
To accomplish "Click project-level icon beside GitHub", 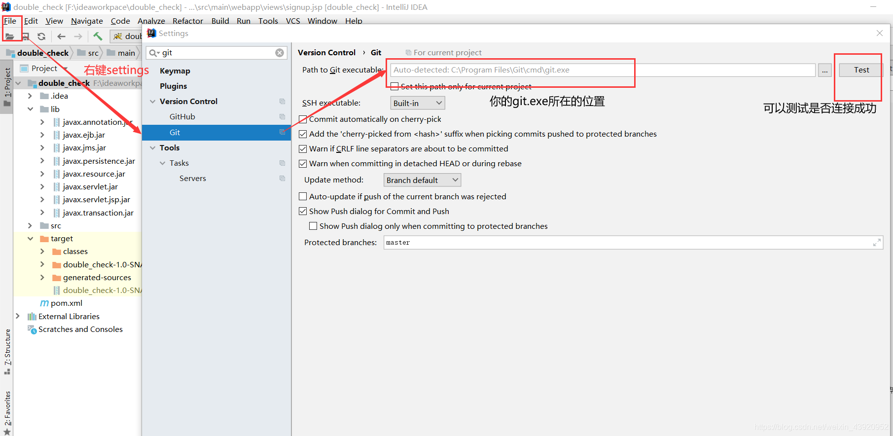I will (x=282, y=116).
